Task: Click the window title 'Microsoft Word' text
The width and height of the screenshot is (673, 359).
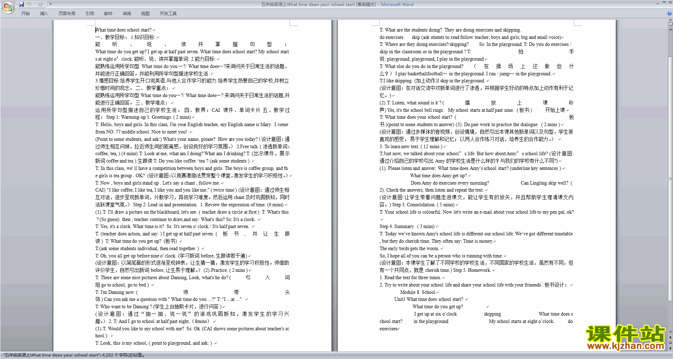Action: [397, 5]
